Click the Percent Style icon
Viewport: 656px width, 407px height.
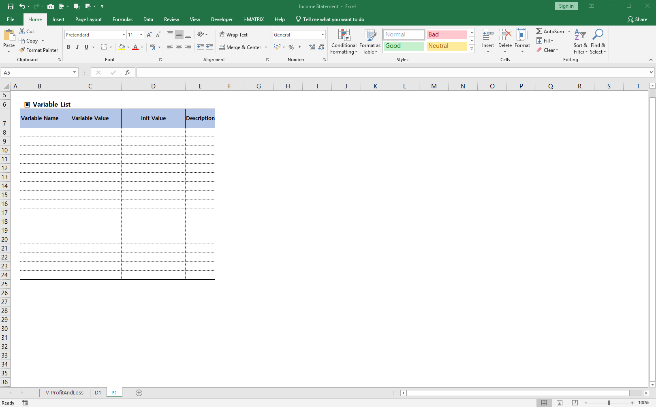click(x=291, y=47)
